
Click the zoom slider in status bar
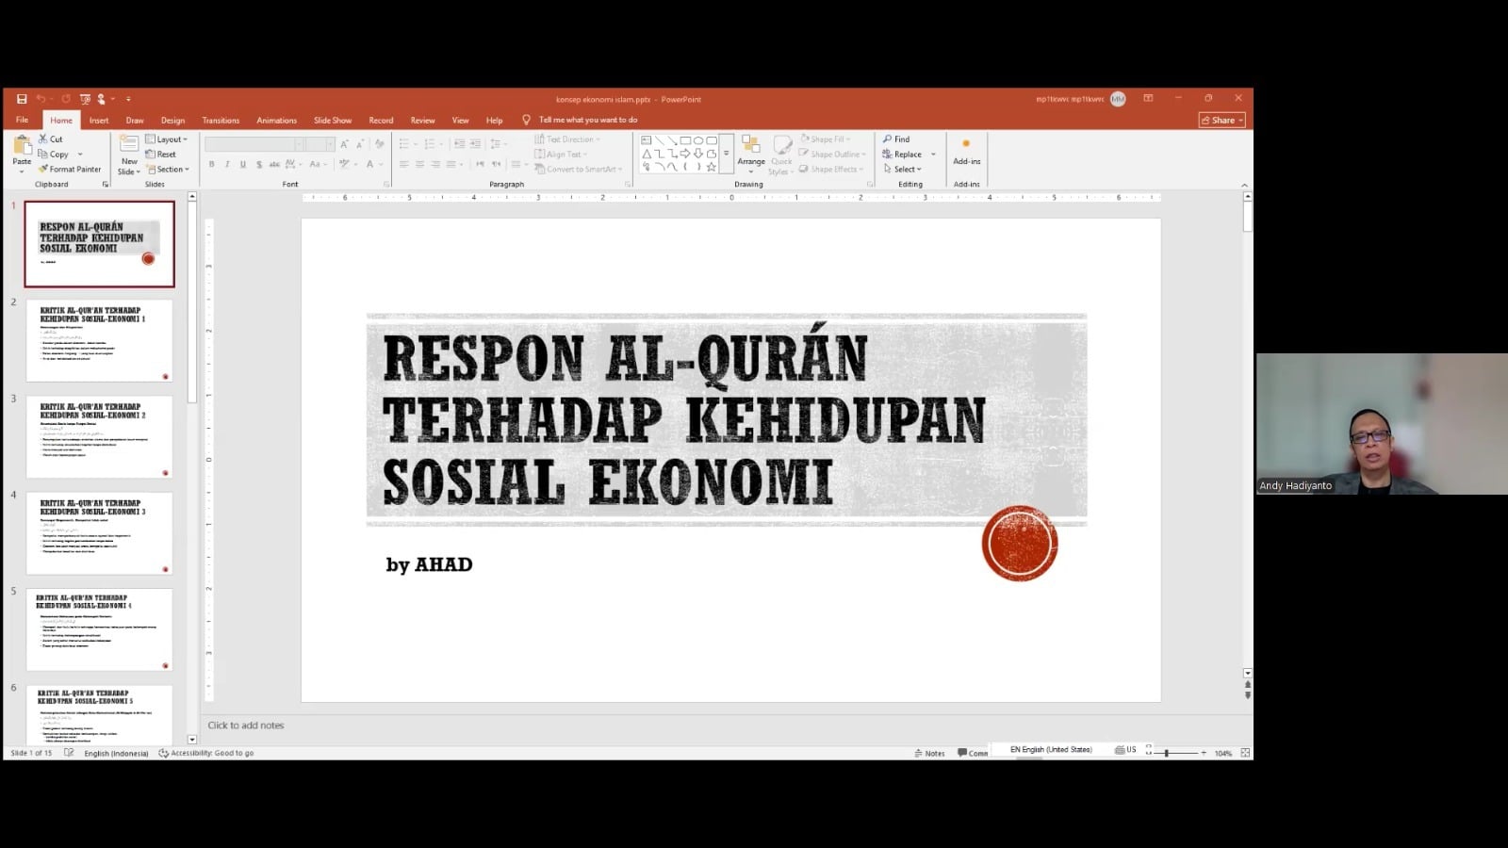click(1167, 753)
